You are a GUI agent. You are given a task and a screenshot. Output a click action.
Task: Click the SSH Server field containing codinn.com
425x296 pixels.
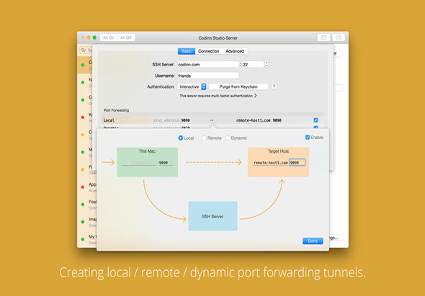click(208, 65)
